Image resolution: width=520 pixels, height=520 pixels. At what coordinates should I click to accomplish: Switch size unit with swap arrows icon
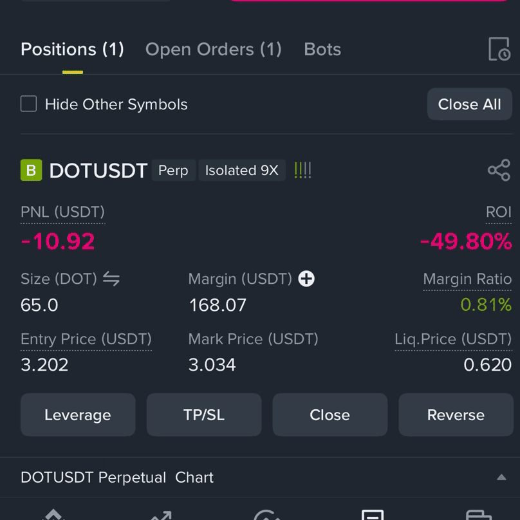(111, 278)
